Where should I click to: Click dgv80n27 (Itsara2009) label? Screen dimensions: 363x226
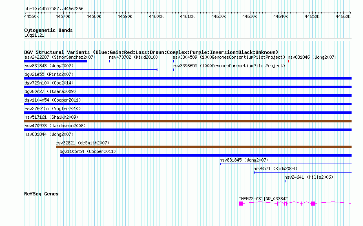tap(50, 91)
